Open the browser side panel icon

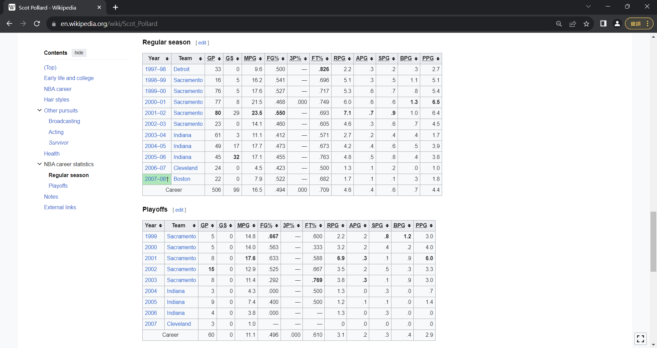coord(603,24)
